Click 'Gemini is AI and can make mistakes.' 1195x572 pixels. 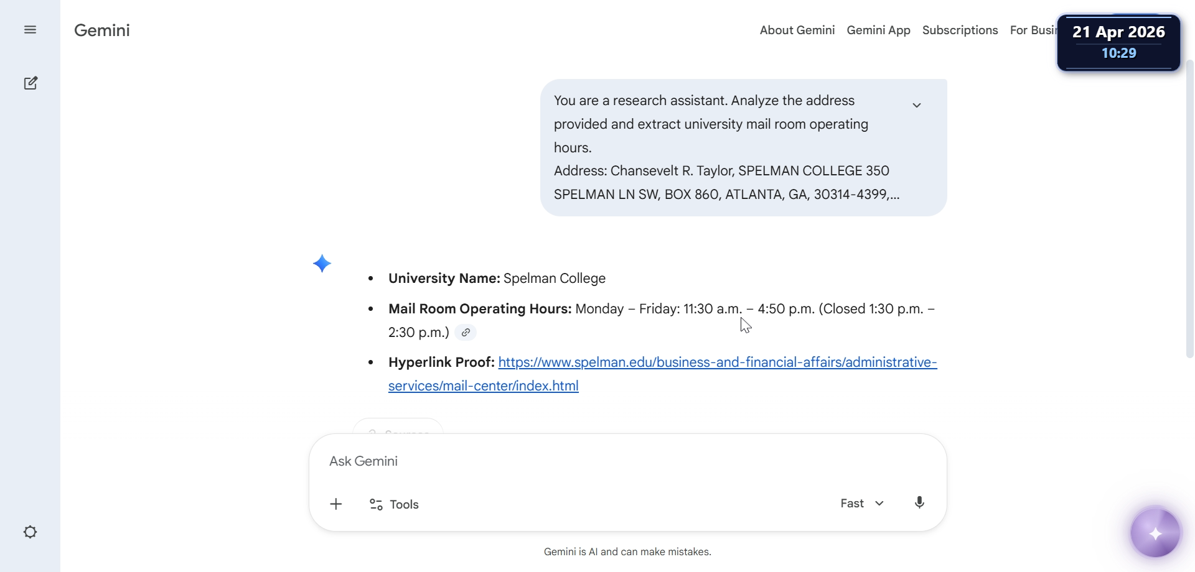(627, 552)
